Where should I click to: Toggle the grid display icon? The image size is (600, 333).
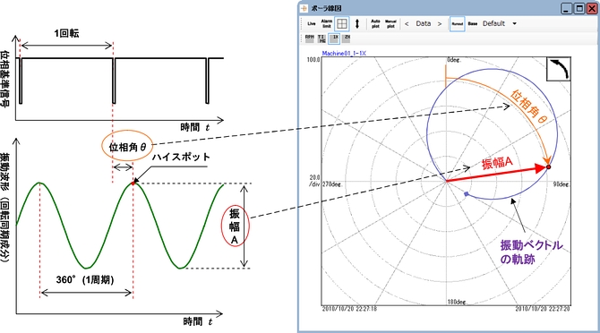(342, 23)
